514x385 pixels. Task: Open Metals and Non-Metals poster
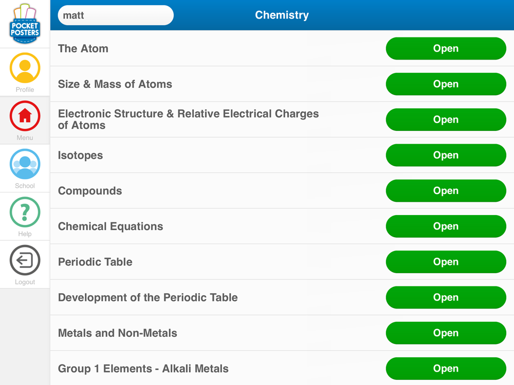[446, 333]
